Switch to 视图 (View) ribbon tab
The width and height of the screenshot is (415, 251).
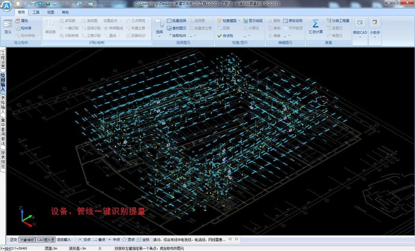click(x=51, y=12)
